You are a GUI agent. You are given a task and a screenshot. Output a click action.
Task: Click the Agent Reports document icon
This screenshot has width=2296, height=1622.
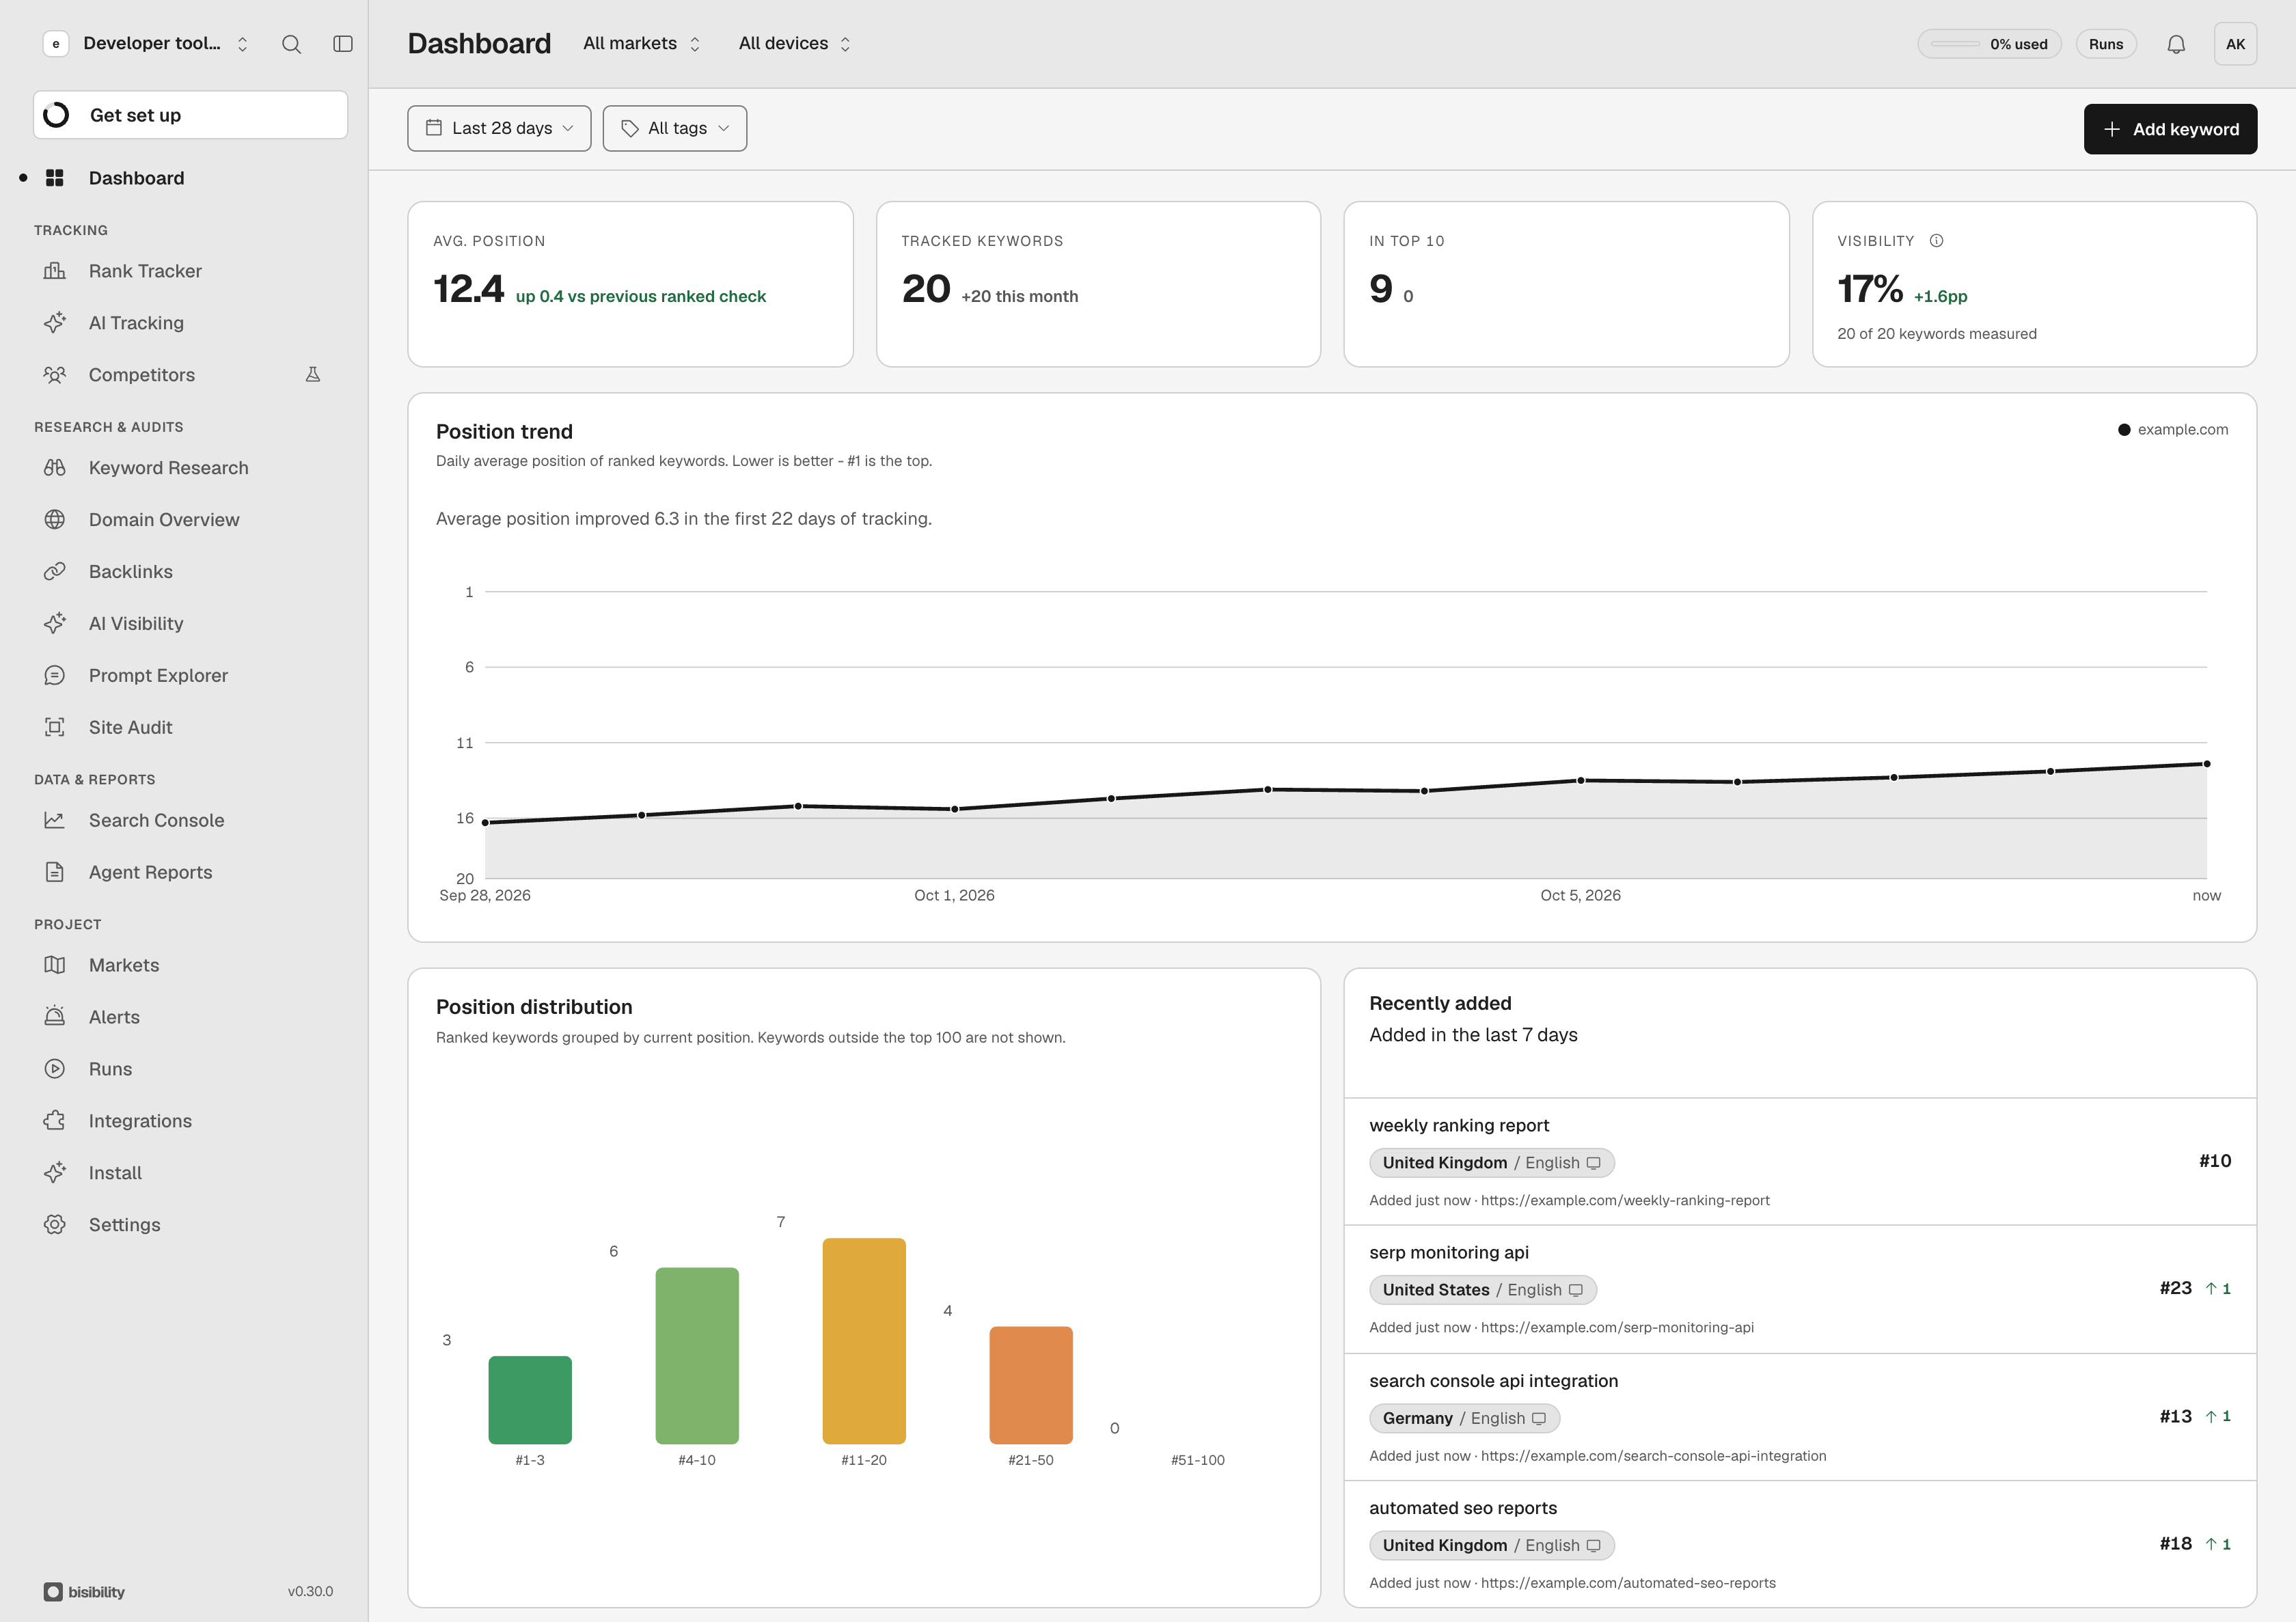pyautogui.click(x=55, y=872)
